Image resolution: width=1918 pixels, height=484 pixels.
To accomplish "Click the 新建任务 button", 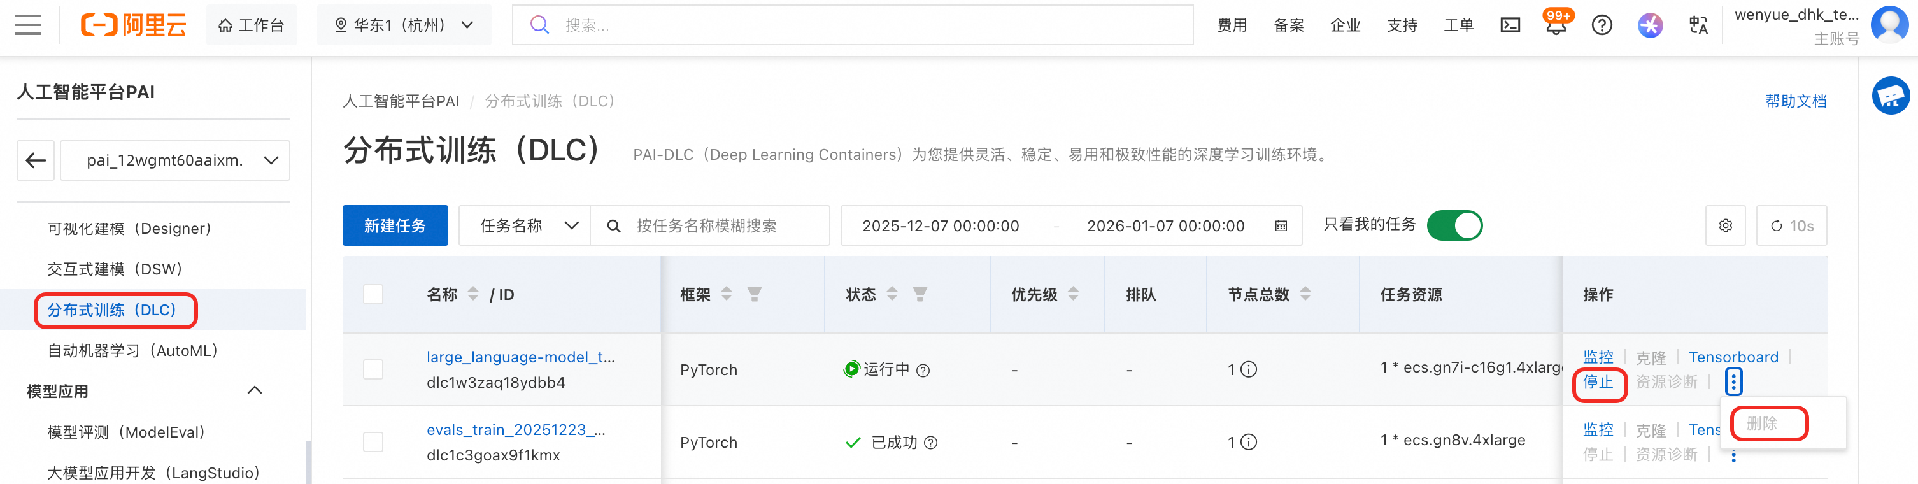I will coord(395,225).
